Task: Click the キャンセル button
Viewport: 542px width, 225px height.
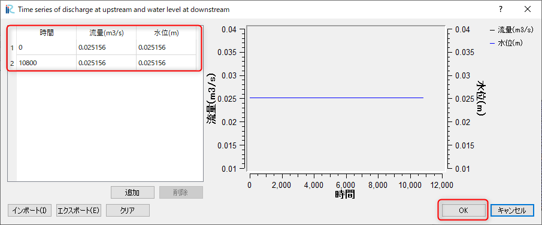Action: [512, 210]
